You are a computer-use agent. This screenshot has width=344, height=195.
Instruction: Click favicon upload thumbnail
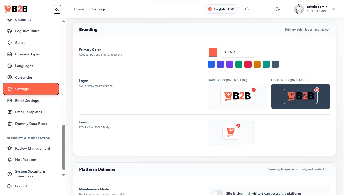[x=231, y=132]
